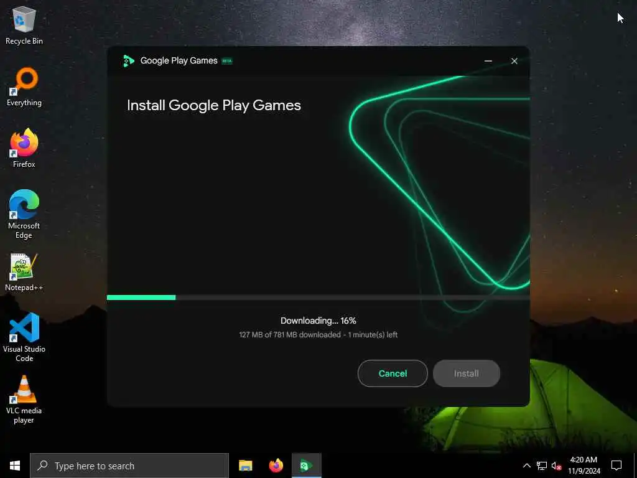This screenshot has width=637, height=478.
Task: Click the green download progress bar
Action: [x=141, y=298]
